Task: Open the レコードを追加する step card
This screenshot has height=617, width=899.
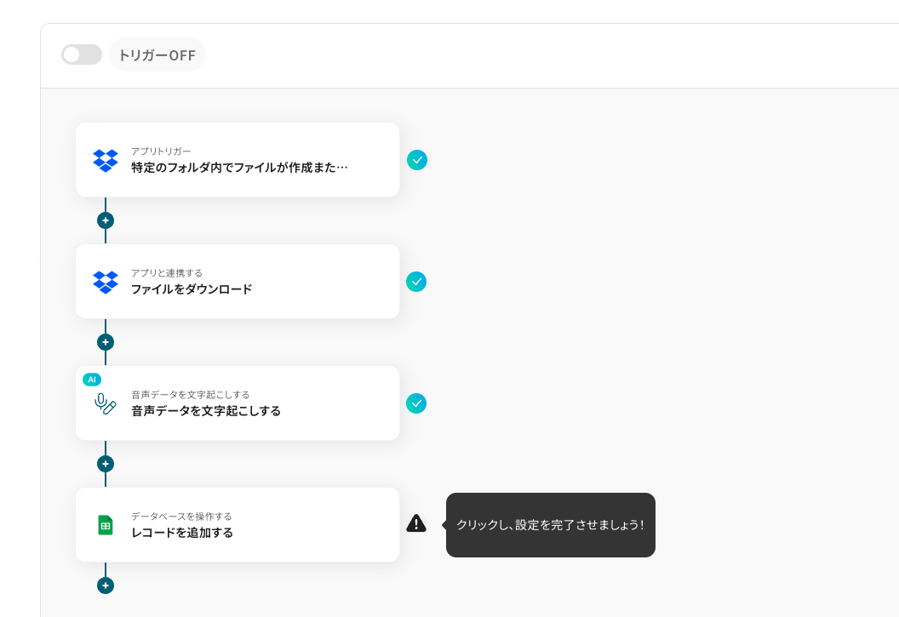Action: (238, 525)
